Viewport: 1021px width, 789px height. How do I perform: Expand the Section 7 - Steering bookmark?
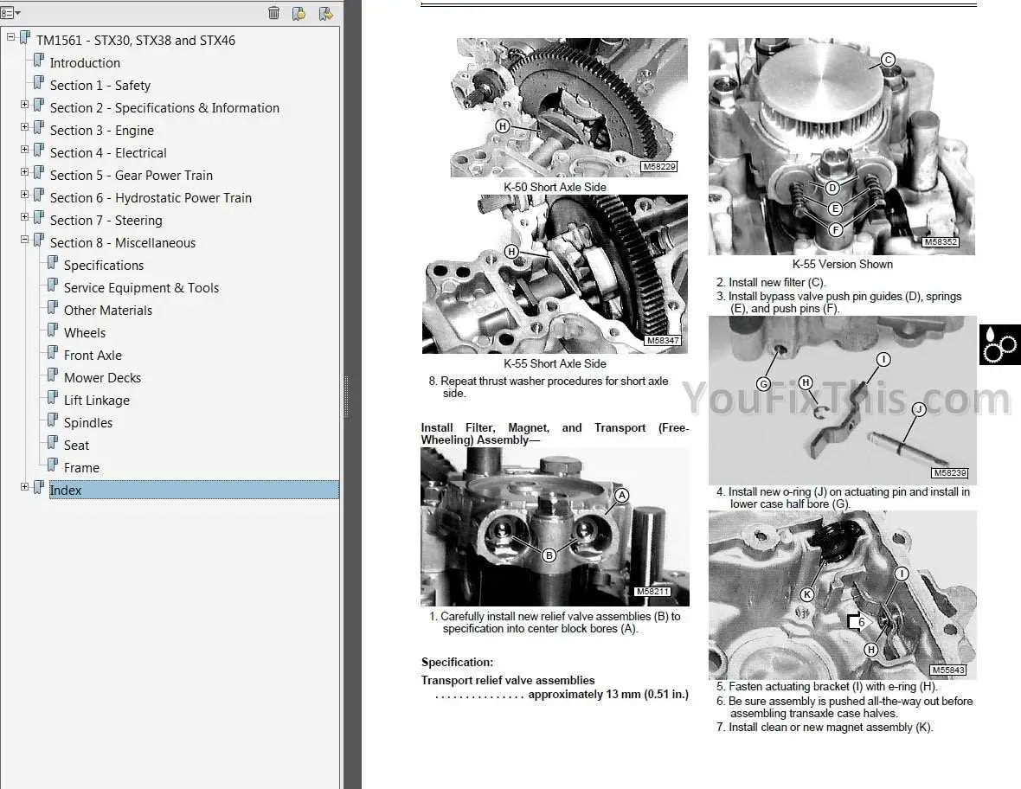tap(24, 217)
